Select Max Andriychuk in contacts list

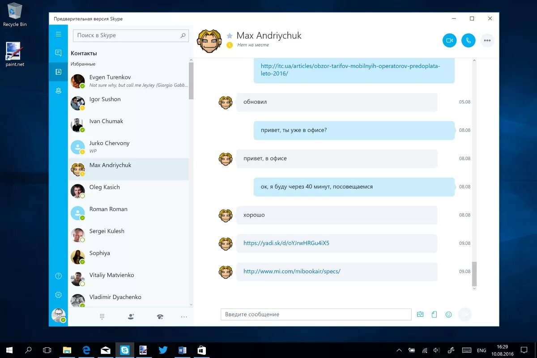[x=128, y=169]
